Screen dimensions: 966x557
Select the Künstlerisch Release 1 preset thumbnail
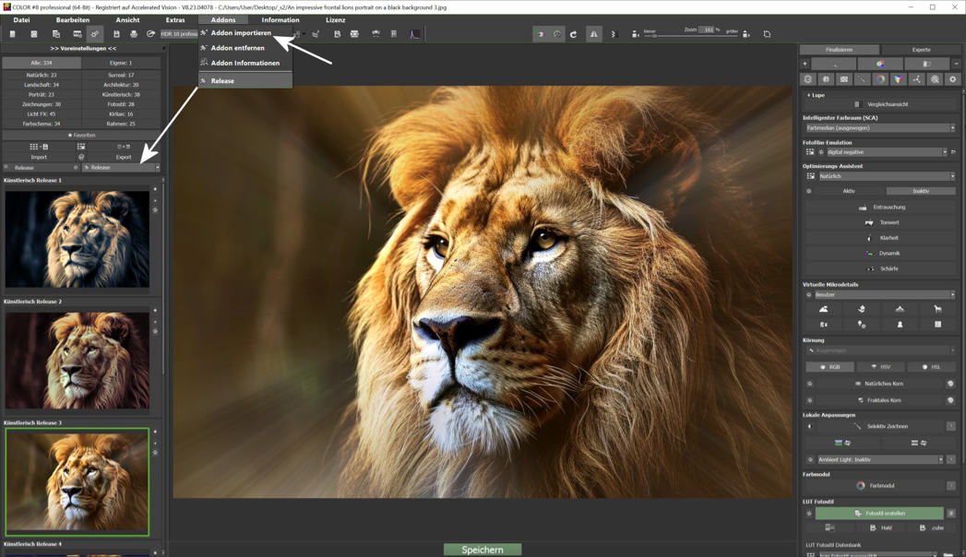coord(77,240)
